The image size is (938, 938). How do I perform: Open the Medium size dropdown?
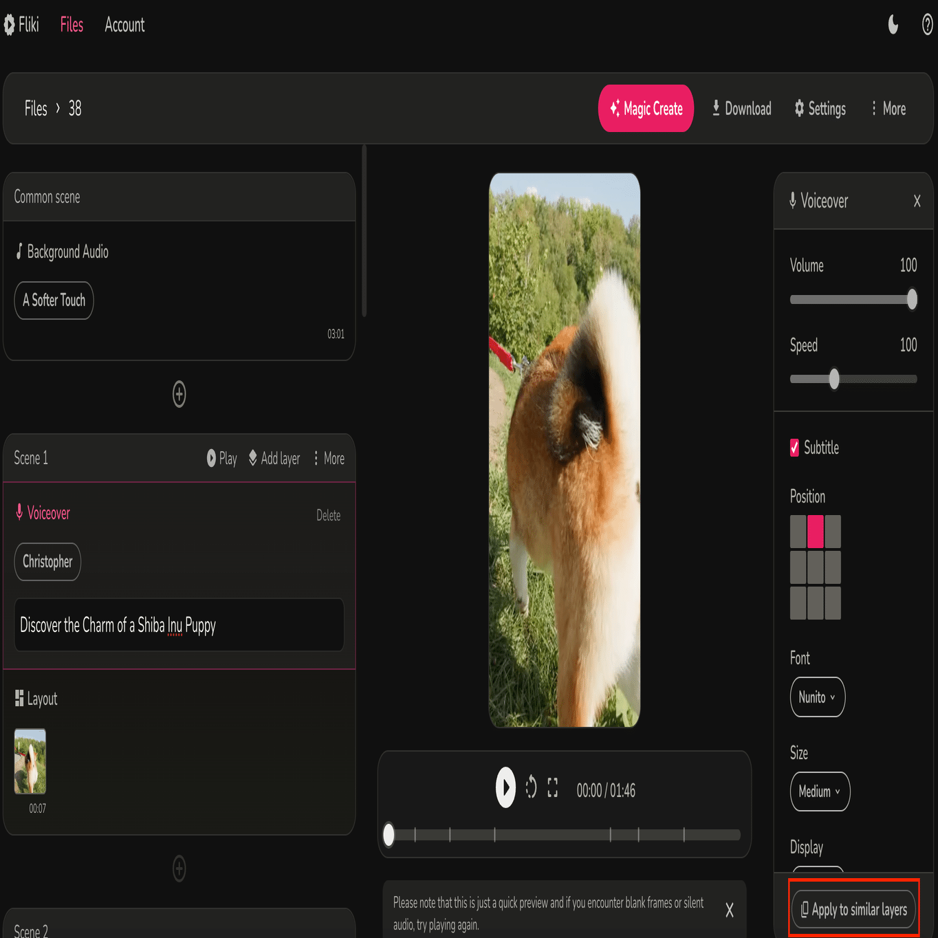820,792
